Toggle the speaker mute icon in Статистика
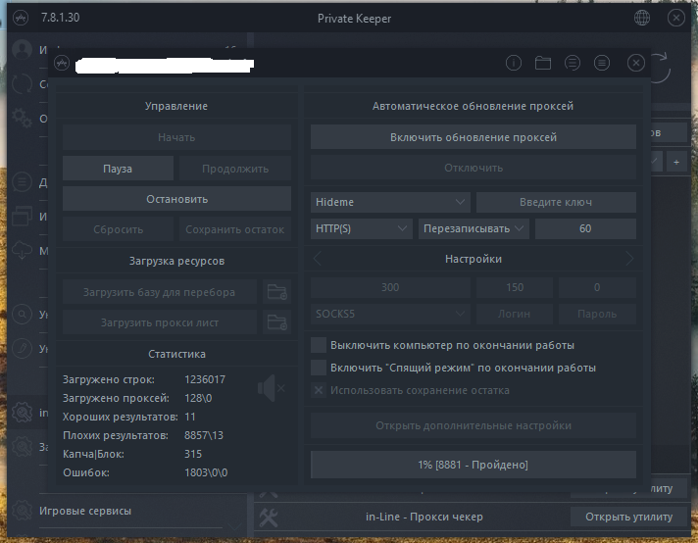698x543 pixels. (x=271, y=389)
